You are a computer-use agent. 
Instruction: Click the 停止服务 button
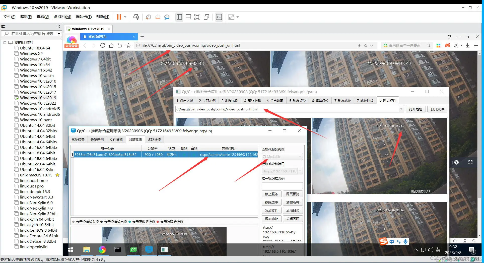pyautogui.click(x=271, y=194)
